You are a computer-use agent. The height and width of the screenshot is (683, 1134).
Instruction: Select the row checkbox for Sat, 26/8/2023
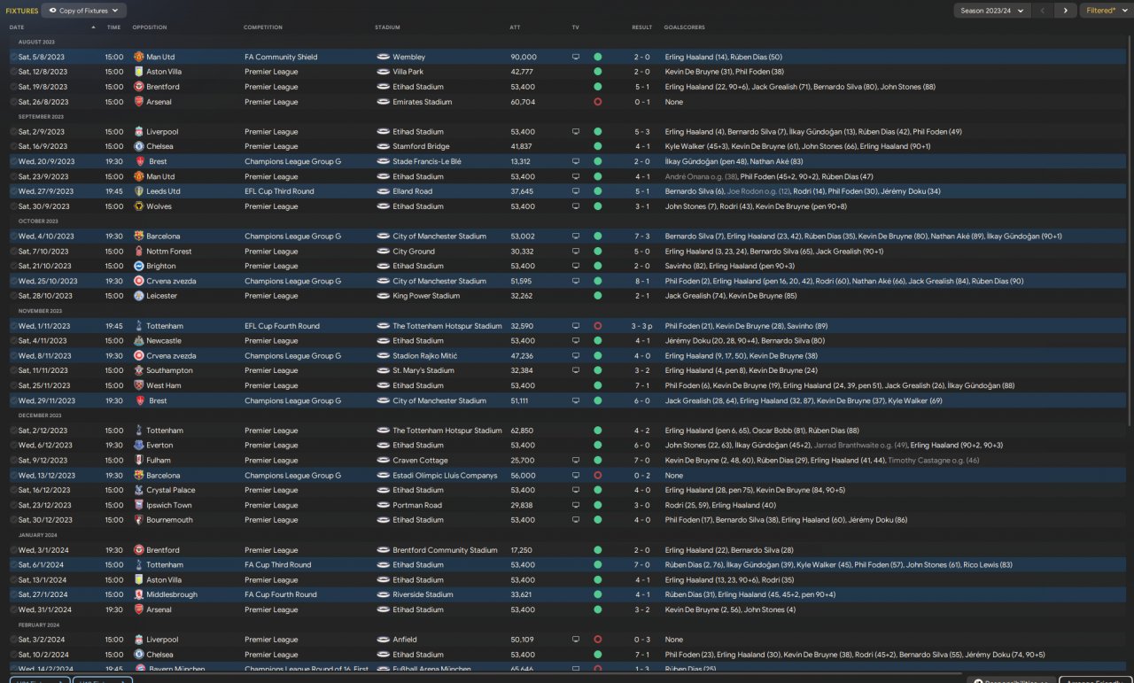coord(14,102)
